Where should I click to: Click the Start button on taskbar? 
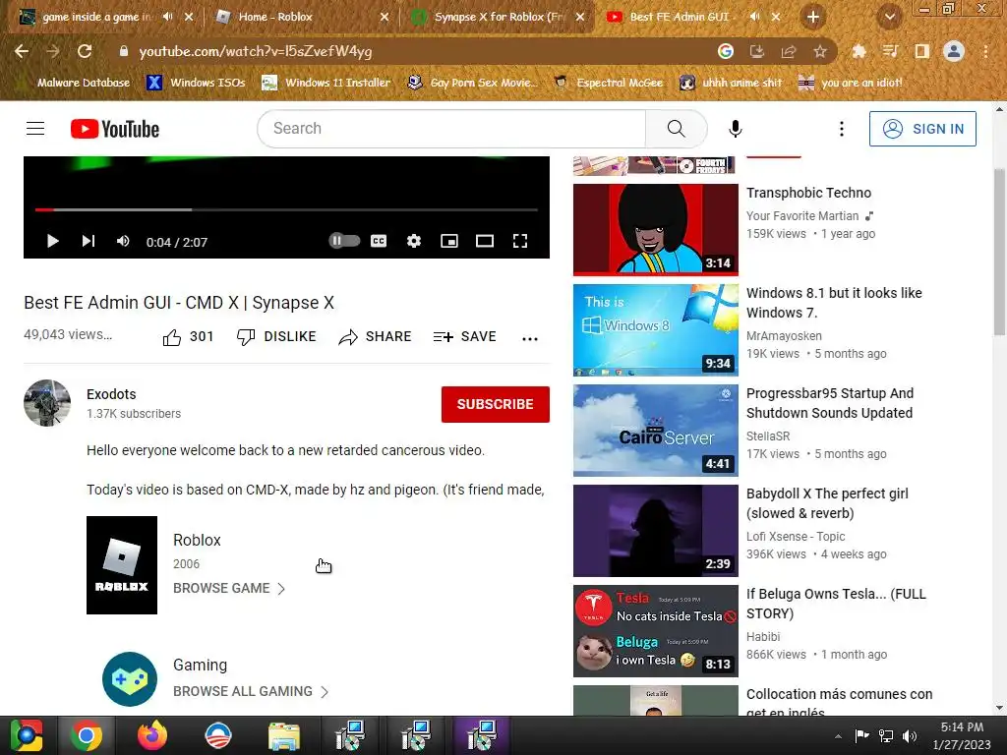(26, 735)
